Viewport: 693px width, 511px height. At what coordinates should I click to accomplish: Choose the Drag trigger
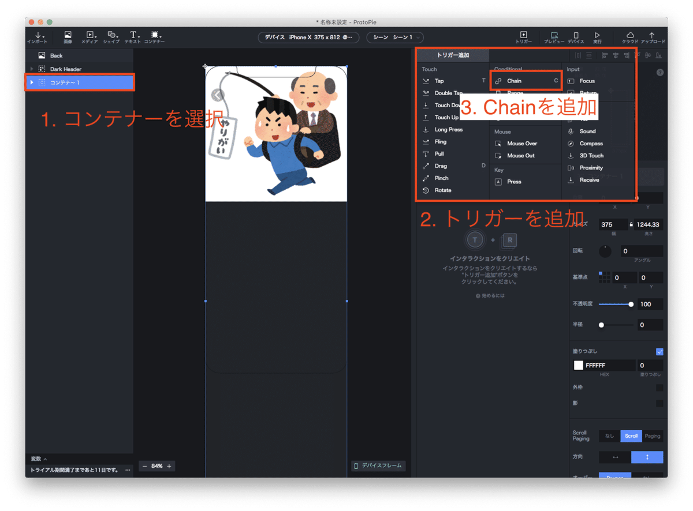(441, 166)
